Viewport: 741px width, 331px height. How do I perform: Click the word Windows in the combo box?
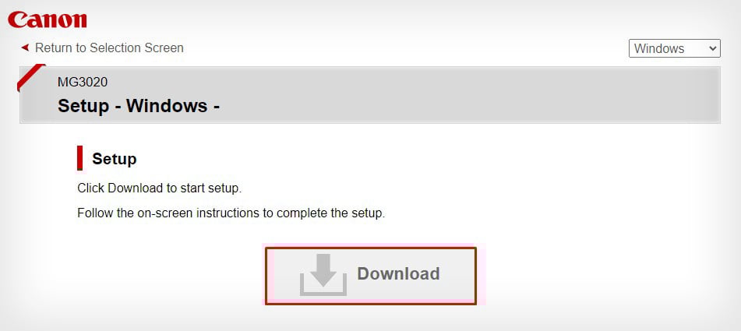(x=658, y=48)
